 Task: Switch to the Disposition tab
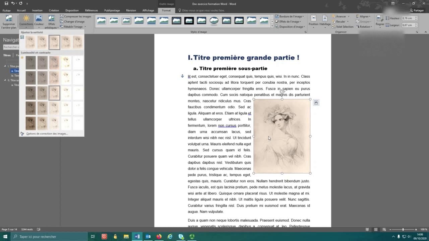[72, 10]
